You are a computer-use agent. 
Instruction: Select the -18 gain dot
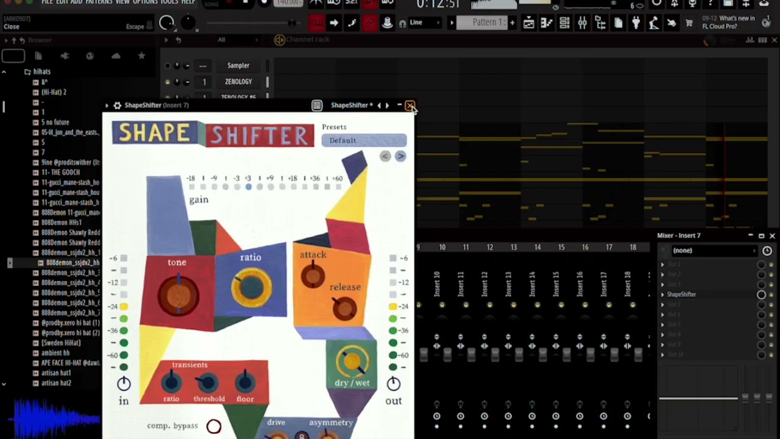click(x=191, y=187)
